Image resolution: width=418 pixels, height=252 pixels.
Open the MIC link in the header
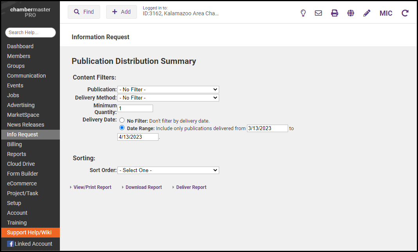pos(386,13)
